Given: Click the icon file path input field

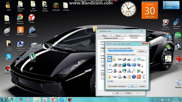Looking at the screenshot, I should pyautogui.click(x=122, y=51).
